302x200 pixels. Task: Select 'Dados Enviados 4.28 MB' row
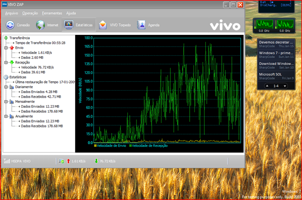coord(39,92)
